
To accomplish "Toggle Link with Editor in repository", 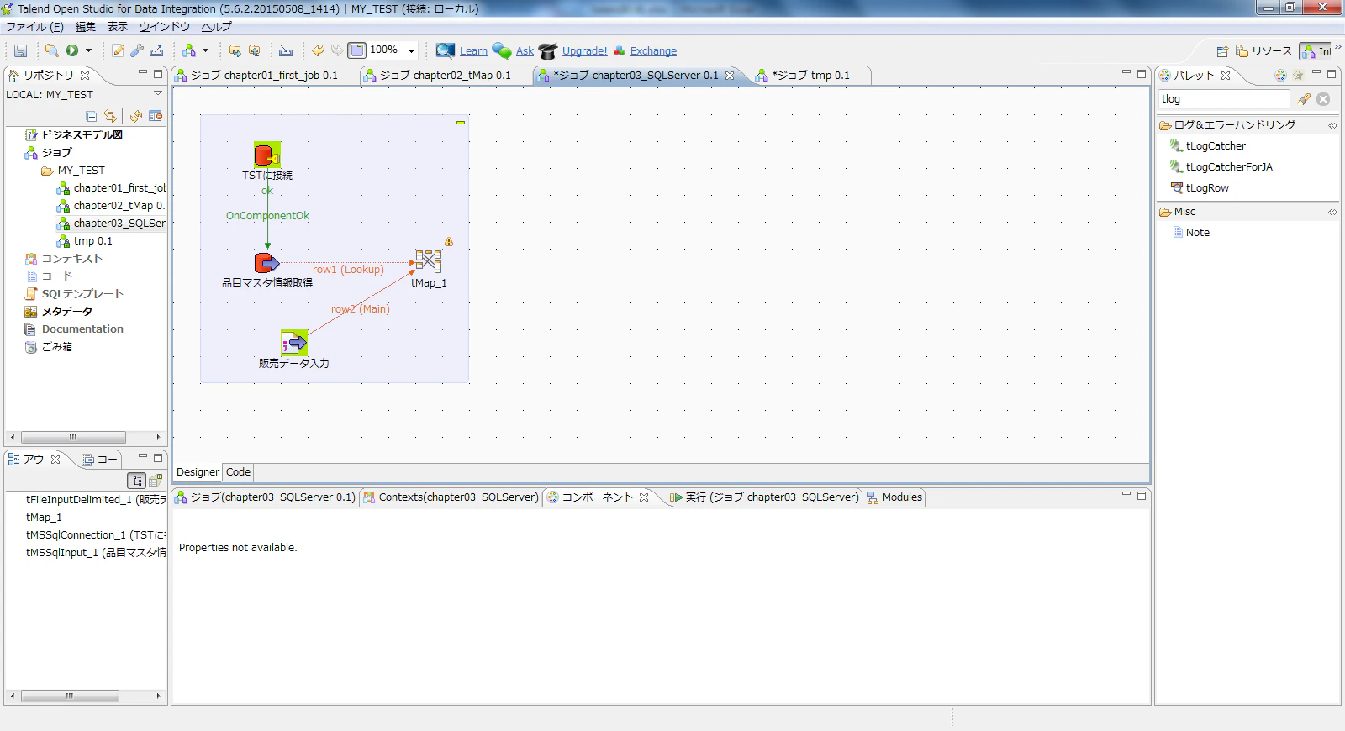I will [x=110, y=116].
